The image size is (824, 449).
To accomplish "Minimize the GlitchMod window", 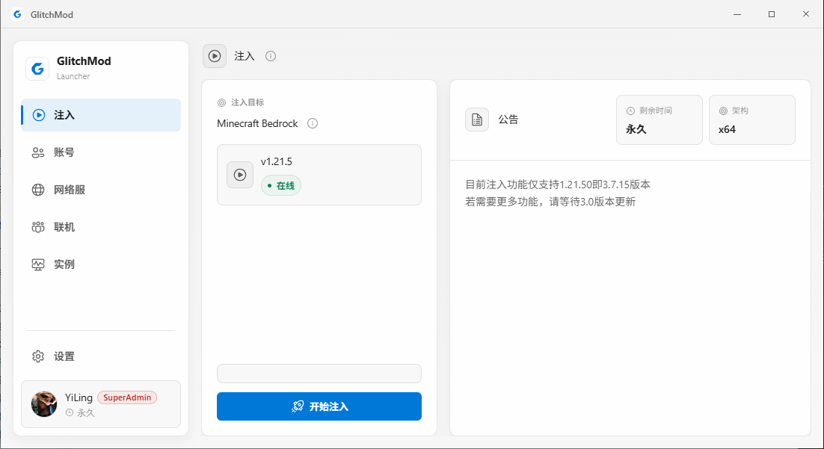I will 738,14.
